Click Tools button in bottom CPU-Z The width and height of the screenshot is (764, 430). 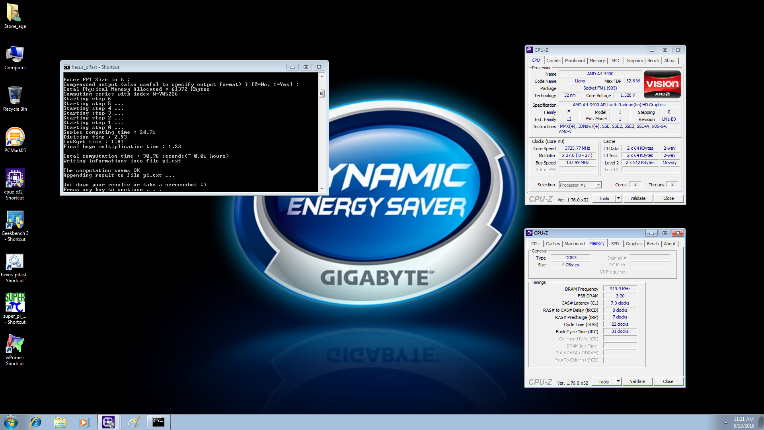(x=604, y=382)
